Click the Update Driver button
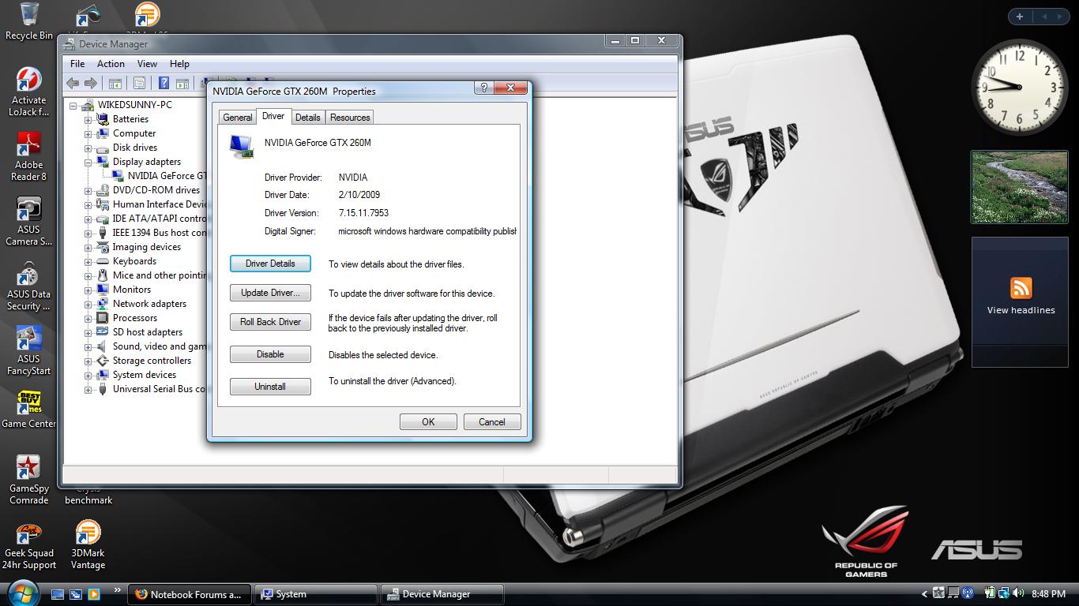Screen dimensions: 1079x606 [x=270, y=293]
